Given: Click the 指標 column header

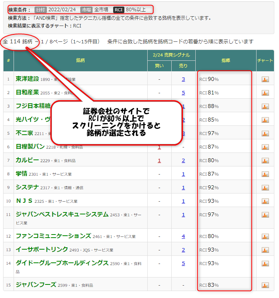Looking at the screenshot, I should coord(226,60).
